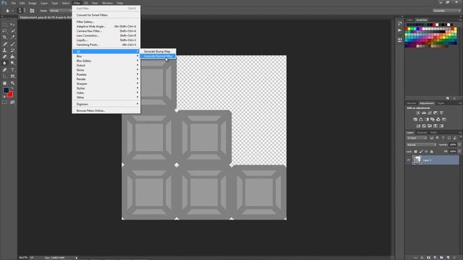Open the Essentials workspace dropdown
This screenshot has width=463, height=260.
(x=447, y=11)
